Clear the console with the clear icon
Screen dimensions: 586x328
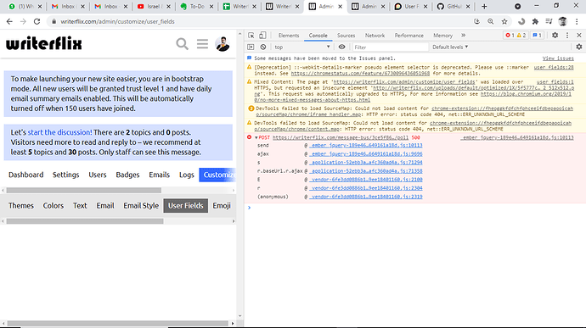263,47
